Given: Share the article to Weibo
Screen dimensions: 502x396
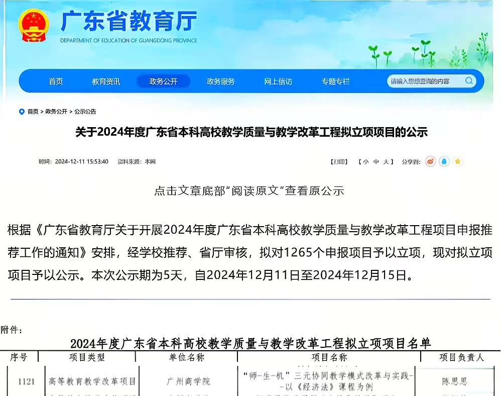Looking at the screenshot, I should [x=431, y=161].
